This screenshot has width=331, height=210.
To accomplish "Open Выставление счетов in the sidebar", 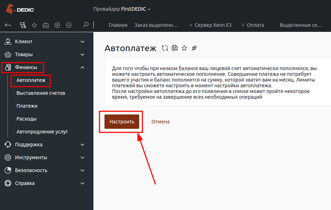I will click(41, 93).
